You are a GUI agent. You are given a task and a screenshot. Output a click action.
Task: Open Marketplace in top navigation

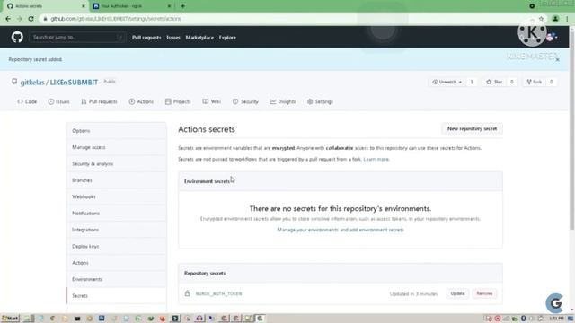tap(199, 38)
